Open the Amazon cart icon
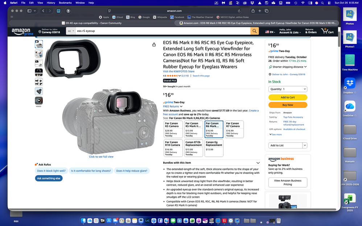The width and height of the screenshot is (362, 226). (x=328, y=31)
